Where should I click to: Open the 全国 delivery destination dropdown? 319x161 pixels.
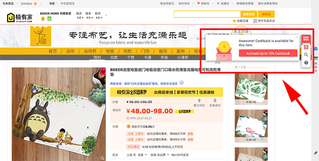pyautogui.click(x=142, y=155)
